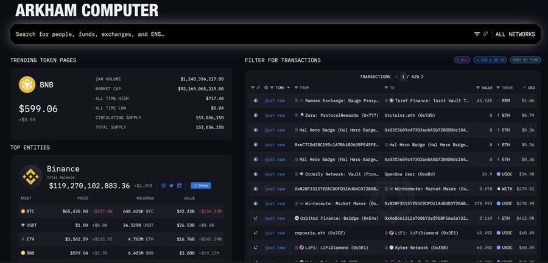The image size is (548, 263).
Task: Open the search filter icon in search bar
Action: click(x=477, y=34)
